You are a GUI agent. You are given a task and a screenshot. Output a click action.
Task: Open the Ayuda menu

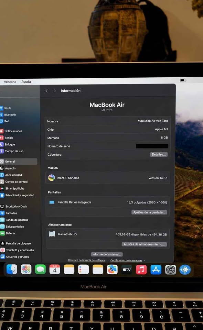click(26, 82)
